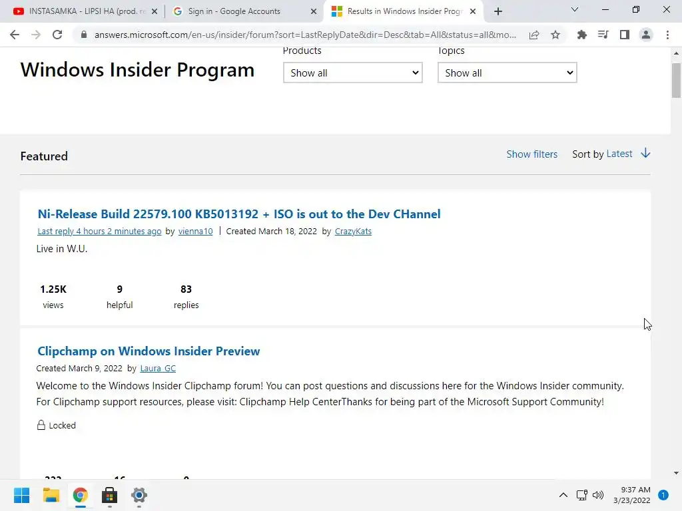The image size is (682, 511).
Task: Open the Topics Show all dropdown
Action: pyautogui.click(x=507, y=73)
